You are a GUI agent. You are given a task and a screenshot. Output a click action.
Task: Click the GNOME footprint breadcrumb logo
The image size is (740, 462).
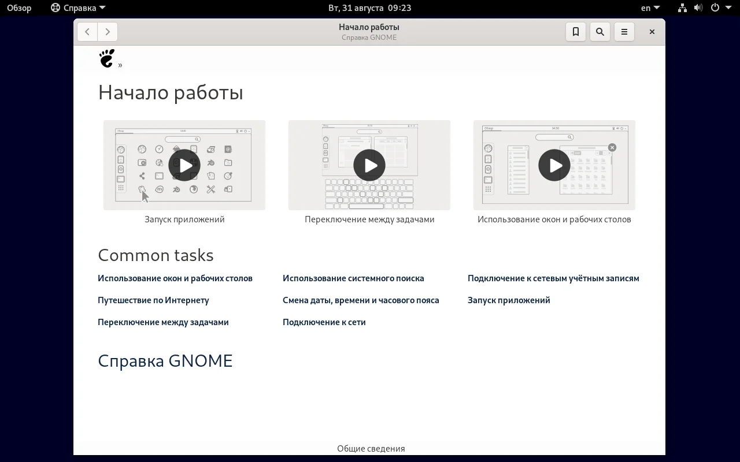pyautogui.click(x=107, y=58)
